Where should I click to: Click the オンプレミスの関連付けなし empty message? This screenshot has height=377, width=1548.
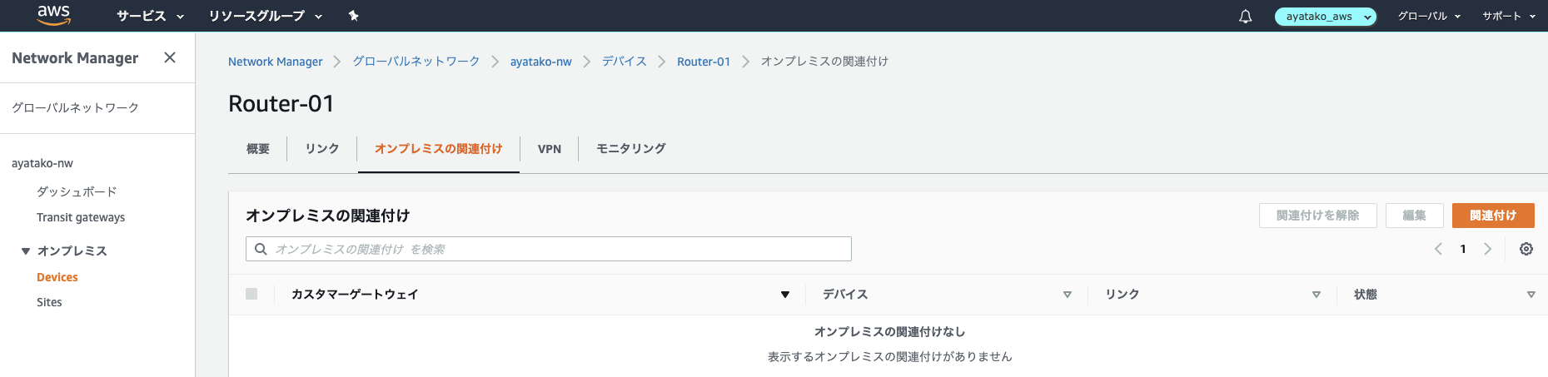889,331
